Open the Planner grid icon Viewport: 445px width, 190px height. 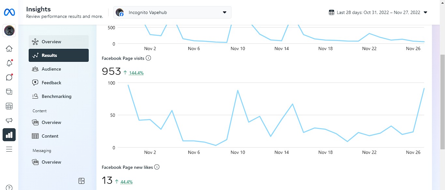(9, 106)
